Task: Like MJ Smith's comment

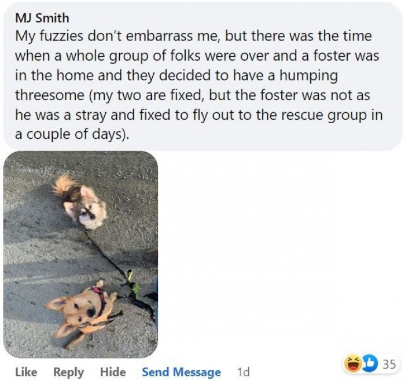Action: pyautogui.click(x=26, y=372)
